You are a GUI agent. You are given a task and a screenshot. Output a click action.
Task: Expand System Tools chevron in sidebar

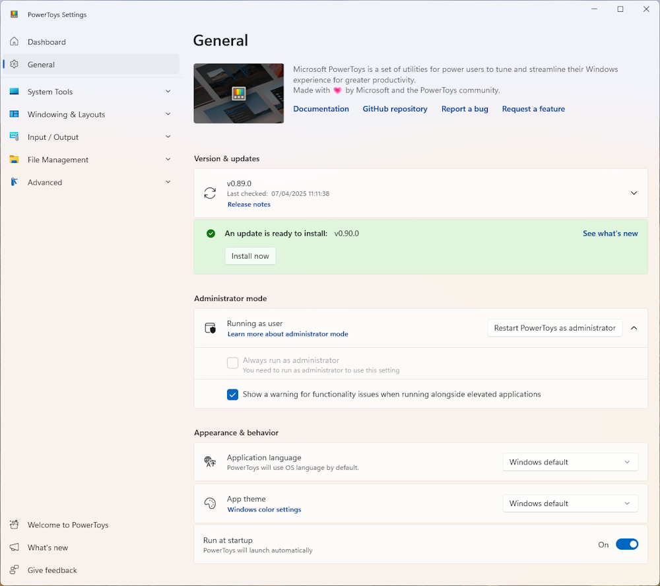pyautogui.click(x=168, y=91)
